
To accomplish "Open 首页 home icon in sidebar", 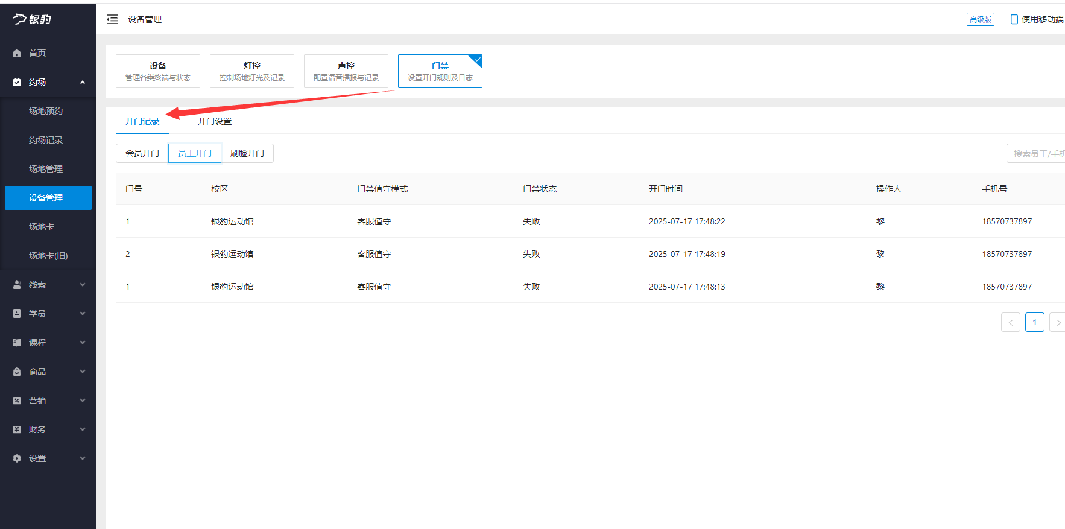I will click(17, 53).
